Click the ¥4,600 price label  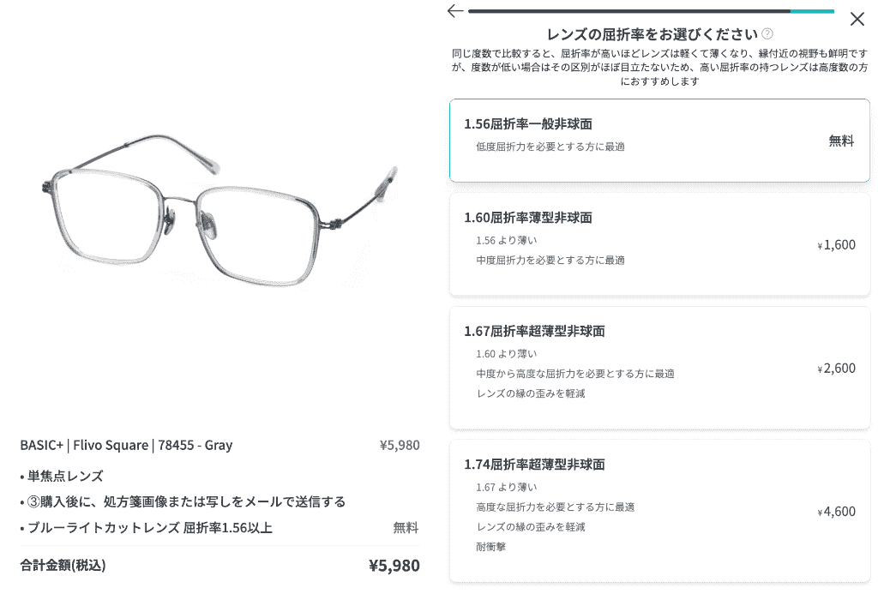(x=836, y=512)
